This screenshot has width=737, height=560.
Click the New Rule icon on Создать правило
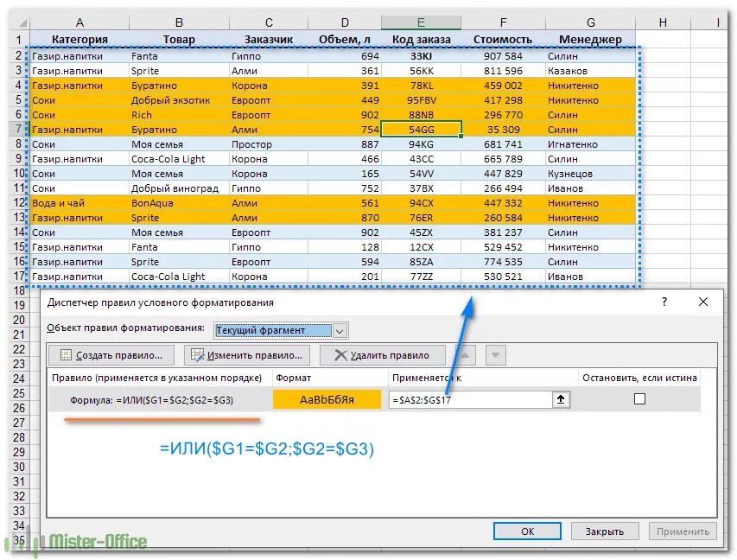pos(67,355)
